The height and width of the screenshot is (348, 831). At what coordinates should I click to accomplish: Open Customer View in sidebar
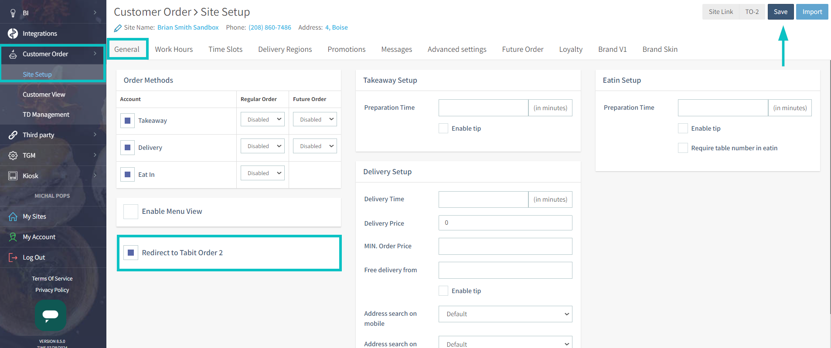pos(44,95)
